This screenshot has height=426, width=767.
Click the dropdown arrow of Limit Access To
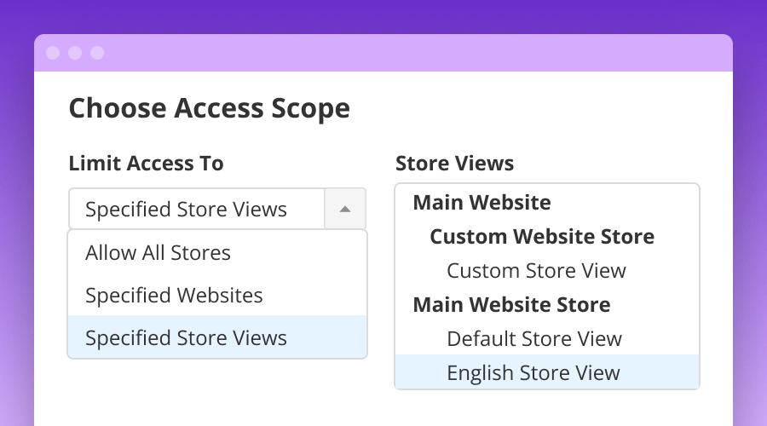point(345,209)
